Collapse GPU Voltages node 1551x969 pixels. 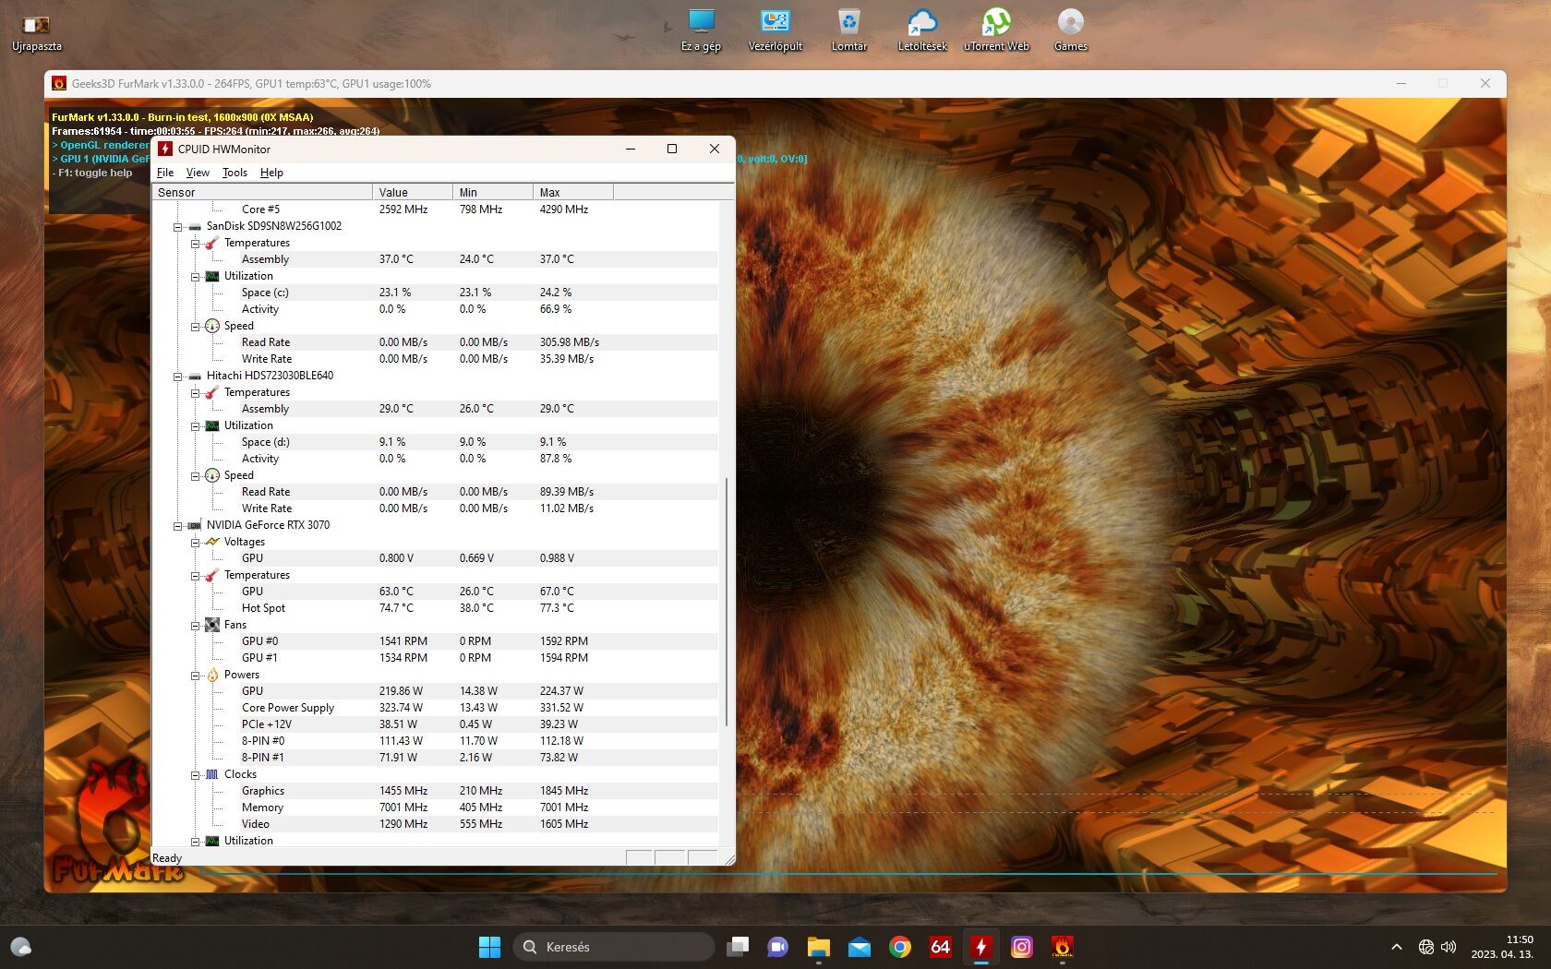pyautogui.click(x=195, y=543)
